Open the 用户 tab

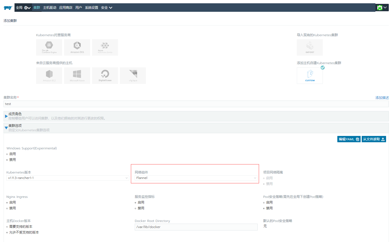(79, 8)
